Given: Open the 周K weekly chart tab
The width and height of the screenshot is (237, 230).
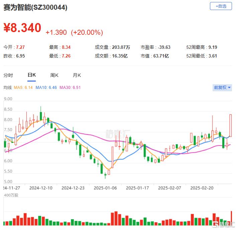Looking at the screenshot, I should (x=54, y=75).
